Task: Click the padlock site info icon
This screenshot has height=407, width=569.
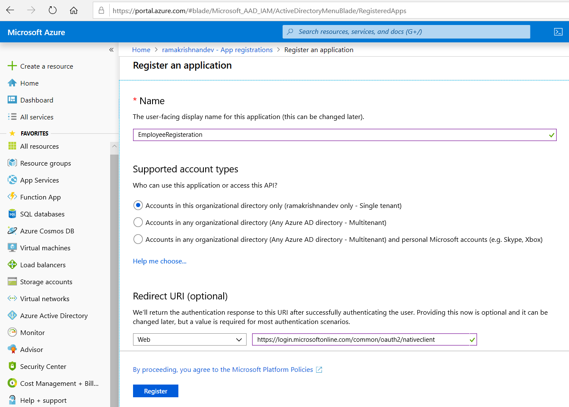Action: tap(101, 10)
